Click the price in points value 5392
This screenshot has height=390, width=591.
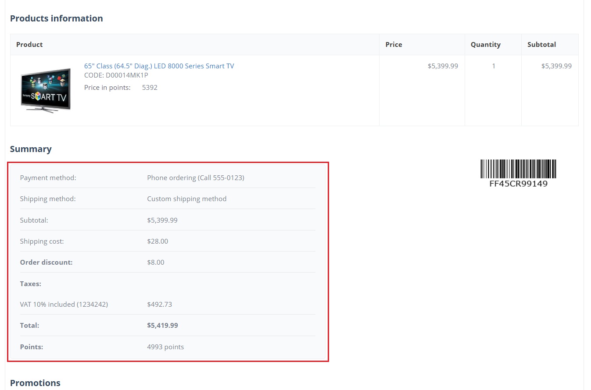[150, 88]
